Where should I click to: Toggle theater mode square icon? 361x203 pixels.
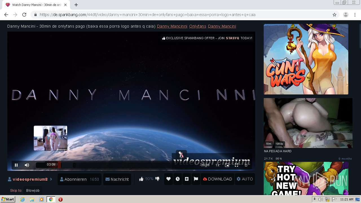246,165
